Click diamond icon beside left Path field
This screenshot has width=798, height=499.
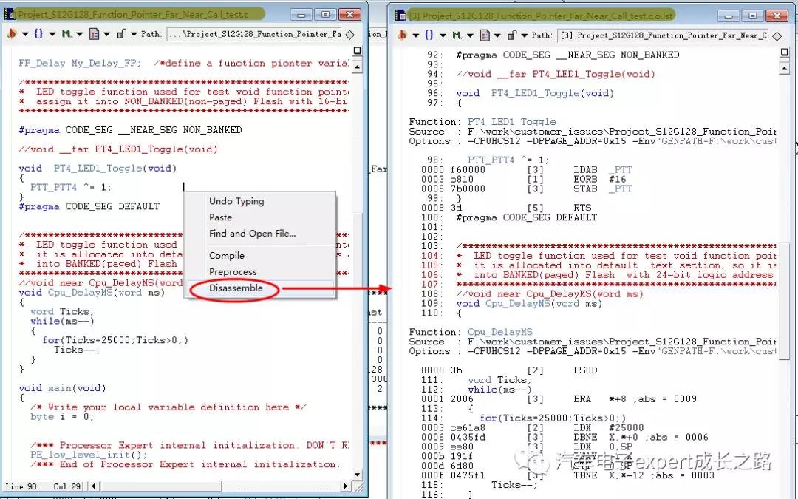coord(349,34)
